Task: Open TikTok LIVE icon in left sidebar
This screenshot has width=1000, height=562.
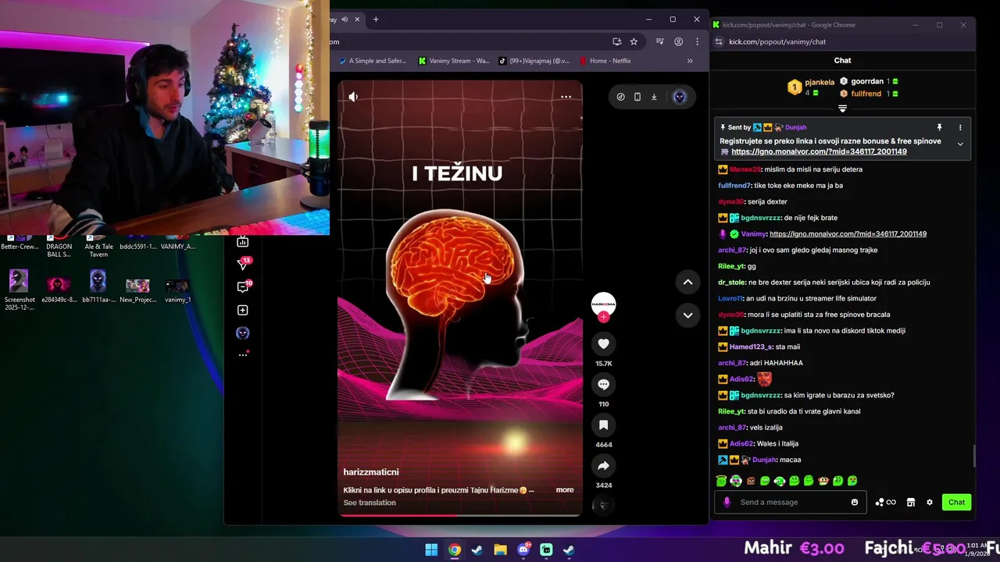Action: (243, 242)
